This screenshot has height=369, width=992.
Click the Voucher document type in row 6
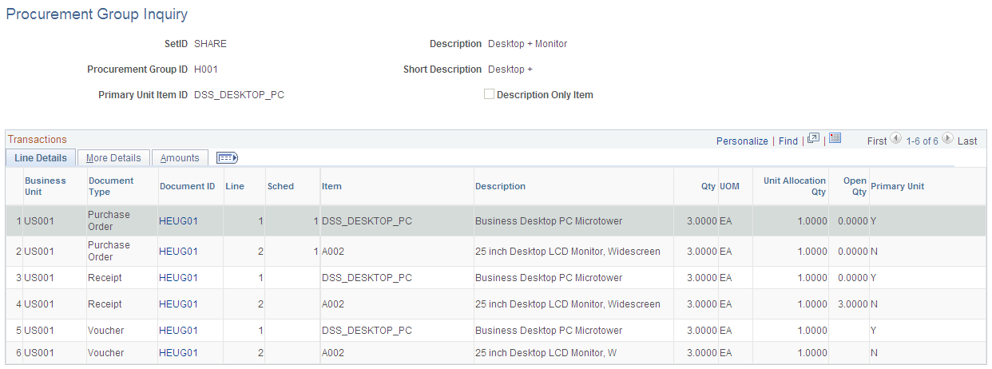pyautogui.click(x=105, y=353)
